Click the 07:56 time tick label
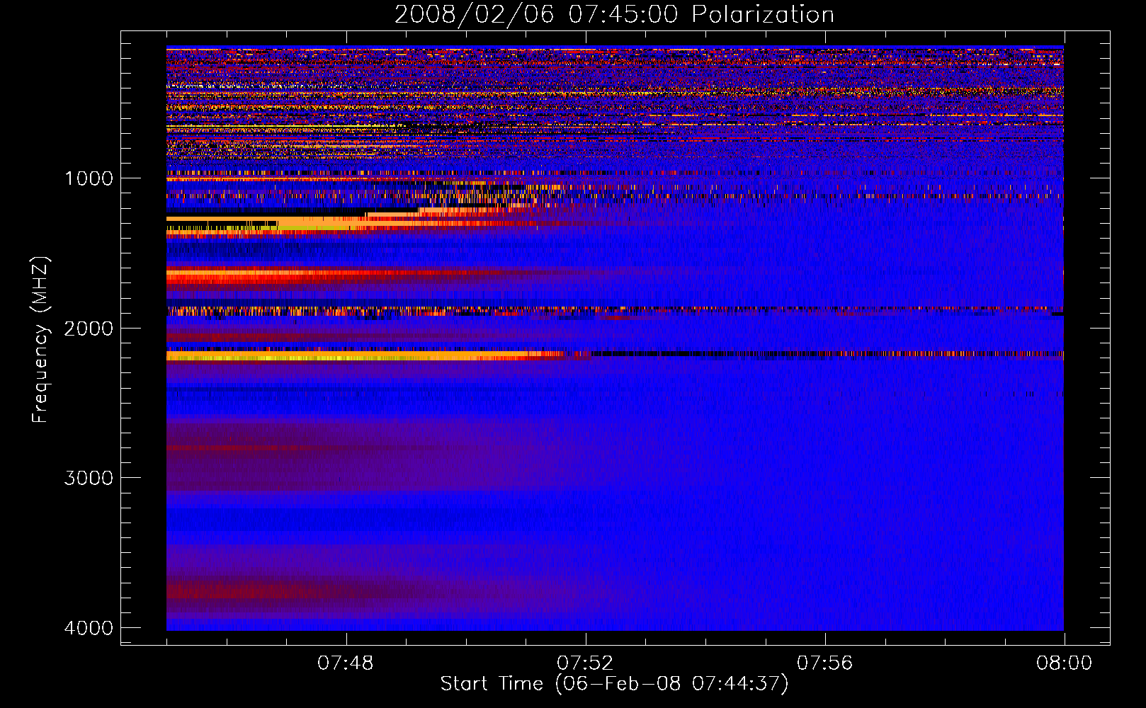This screenshot has height=708, width=1146. (x=824, y=663)
